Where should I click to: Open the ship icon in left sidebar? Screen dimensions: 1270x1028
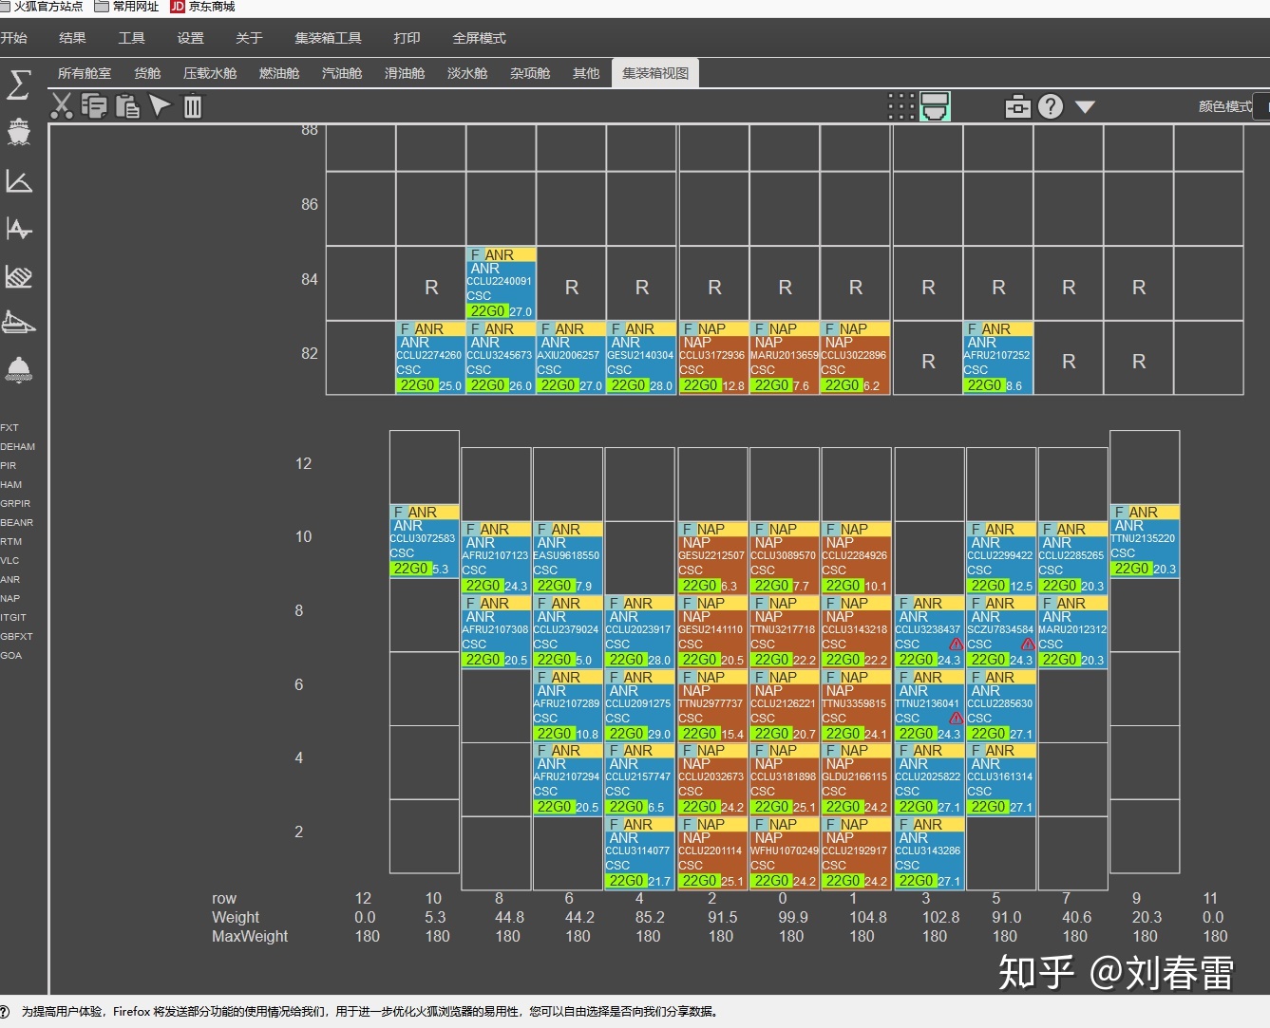click(x=18, y=132)
